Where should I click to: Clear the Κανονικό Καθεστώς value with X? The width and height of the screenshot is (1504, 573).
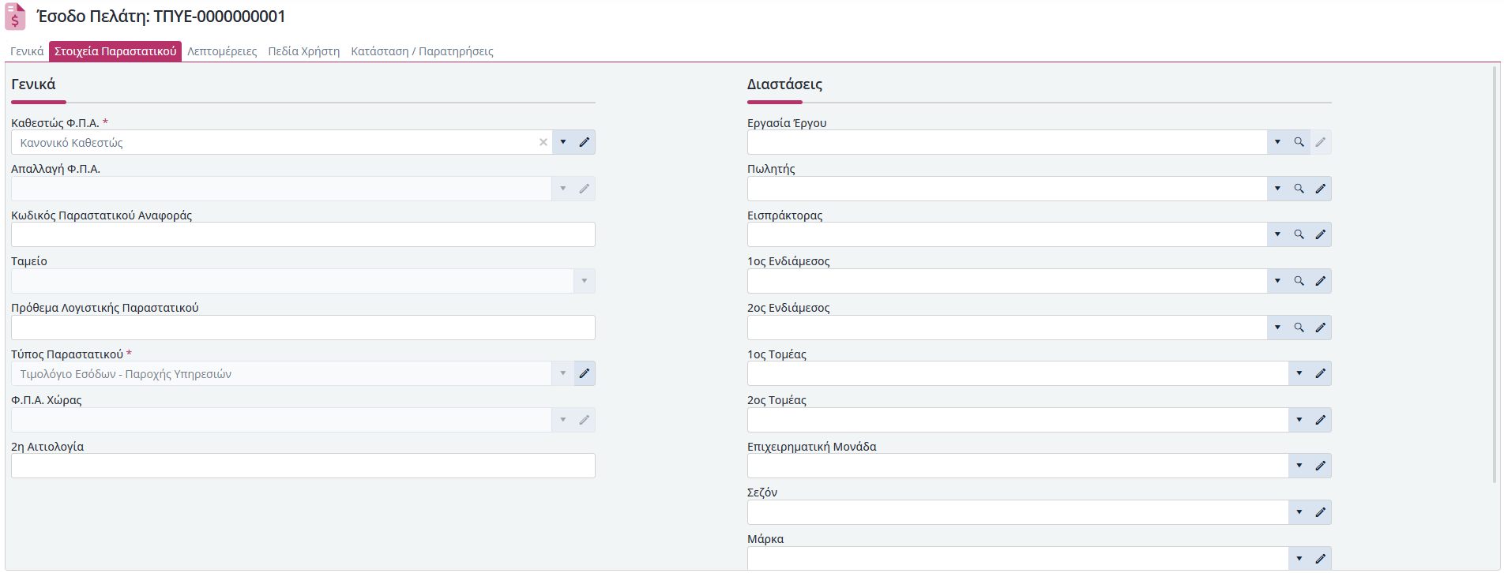[x=543, y=142]
